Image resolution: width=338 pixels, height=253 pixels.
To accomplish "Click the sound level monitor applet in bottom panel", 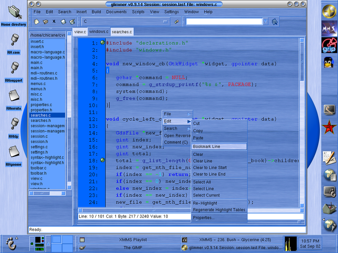I will (x=290, y=244).
